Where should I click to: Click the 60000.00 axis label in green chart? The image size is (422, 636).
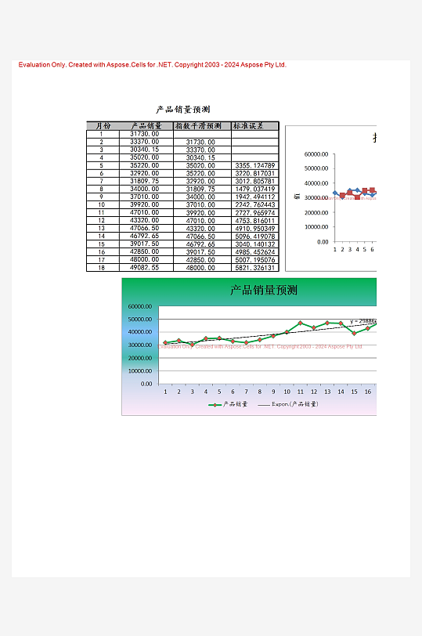point(140,307)
